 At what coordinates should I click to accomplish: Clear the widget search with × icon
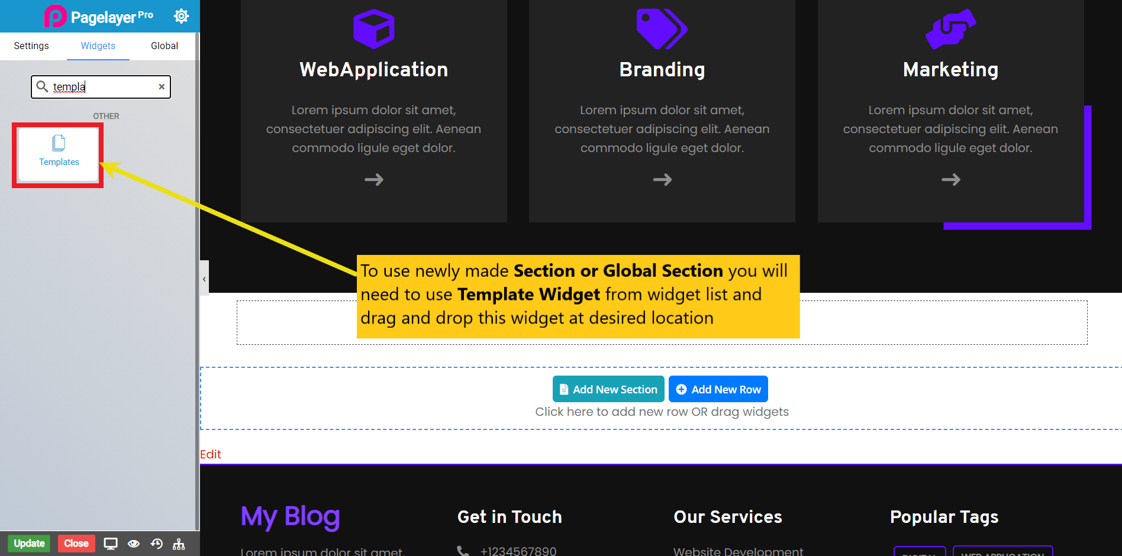pos(161,86)
